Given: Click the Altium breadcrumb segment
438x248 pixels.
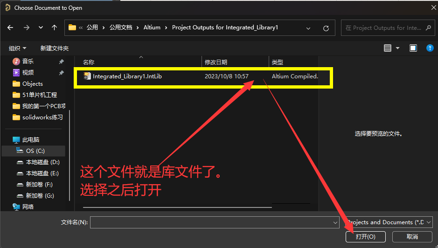Looking at the screenshot, I should coord(152,28).
